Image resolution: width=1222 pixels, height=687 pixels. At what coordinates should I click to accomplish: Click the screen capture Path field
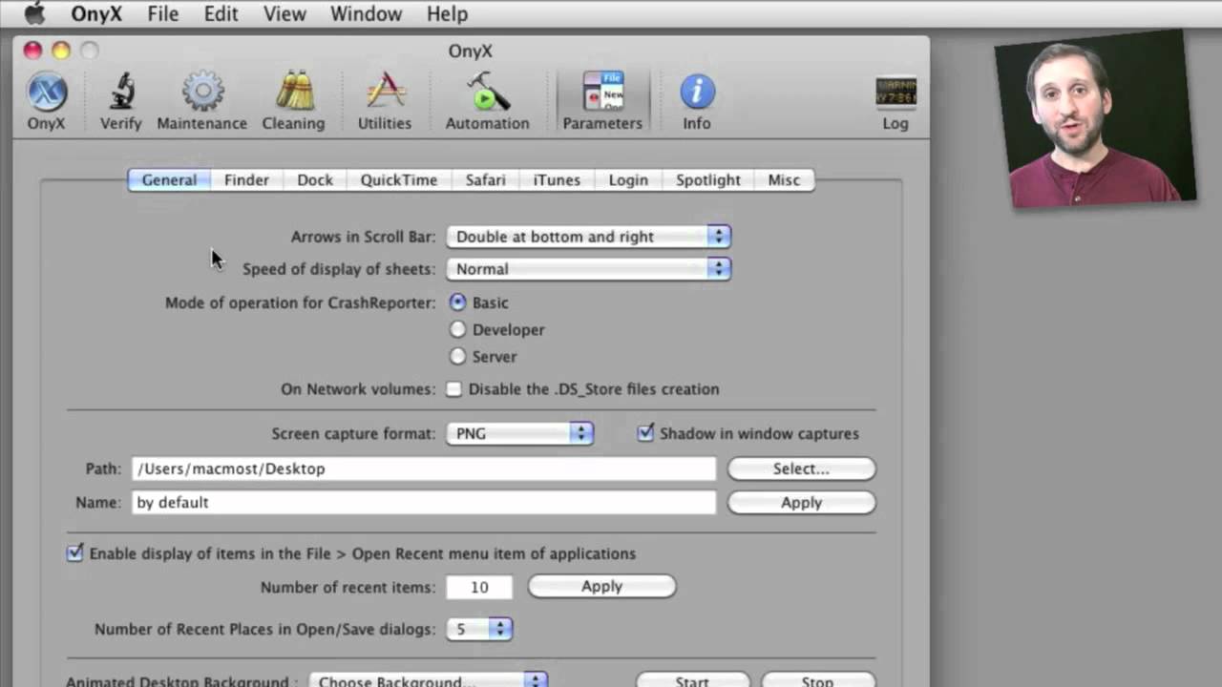coord(424,468)
